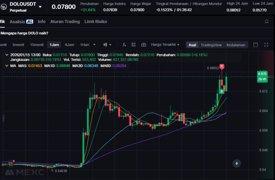Open the DOLOUSDT pair selector dropdown
The height and width of the screenshot is (180, 275).
tap(40, 7)
